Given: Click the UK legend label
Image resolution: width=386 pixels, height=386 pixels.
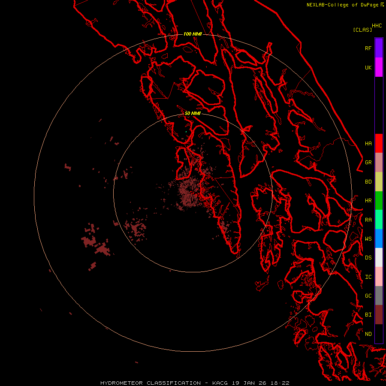Looking at the screenshot, I should click(368, 67).
